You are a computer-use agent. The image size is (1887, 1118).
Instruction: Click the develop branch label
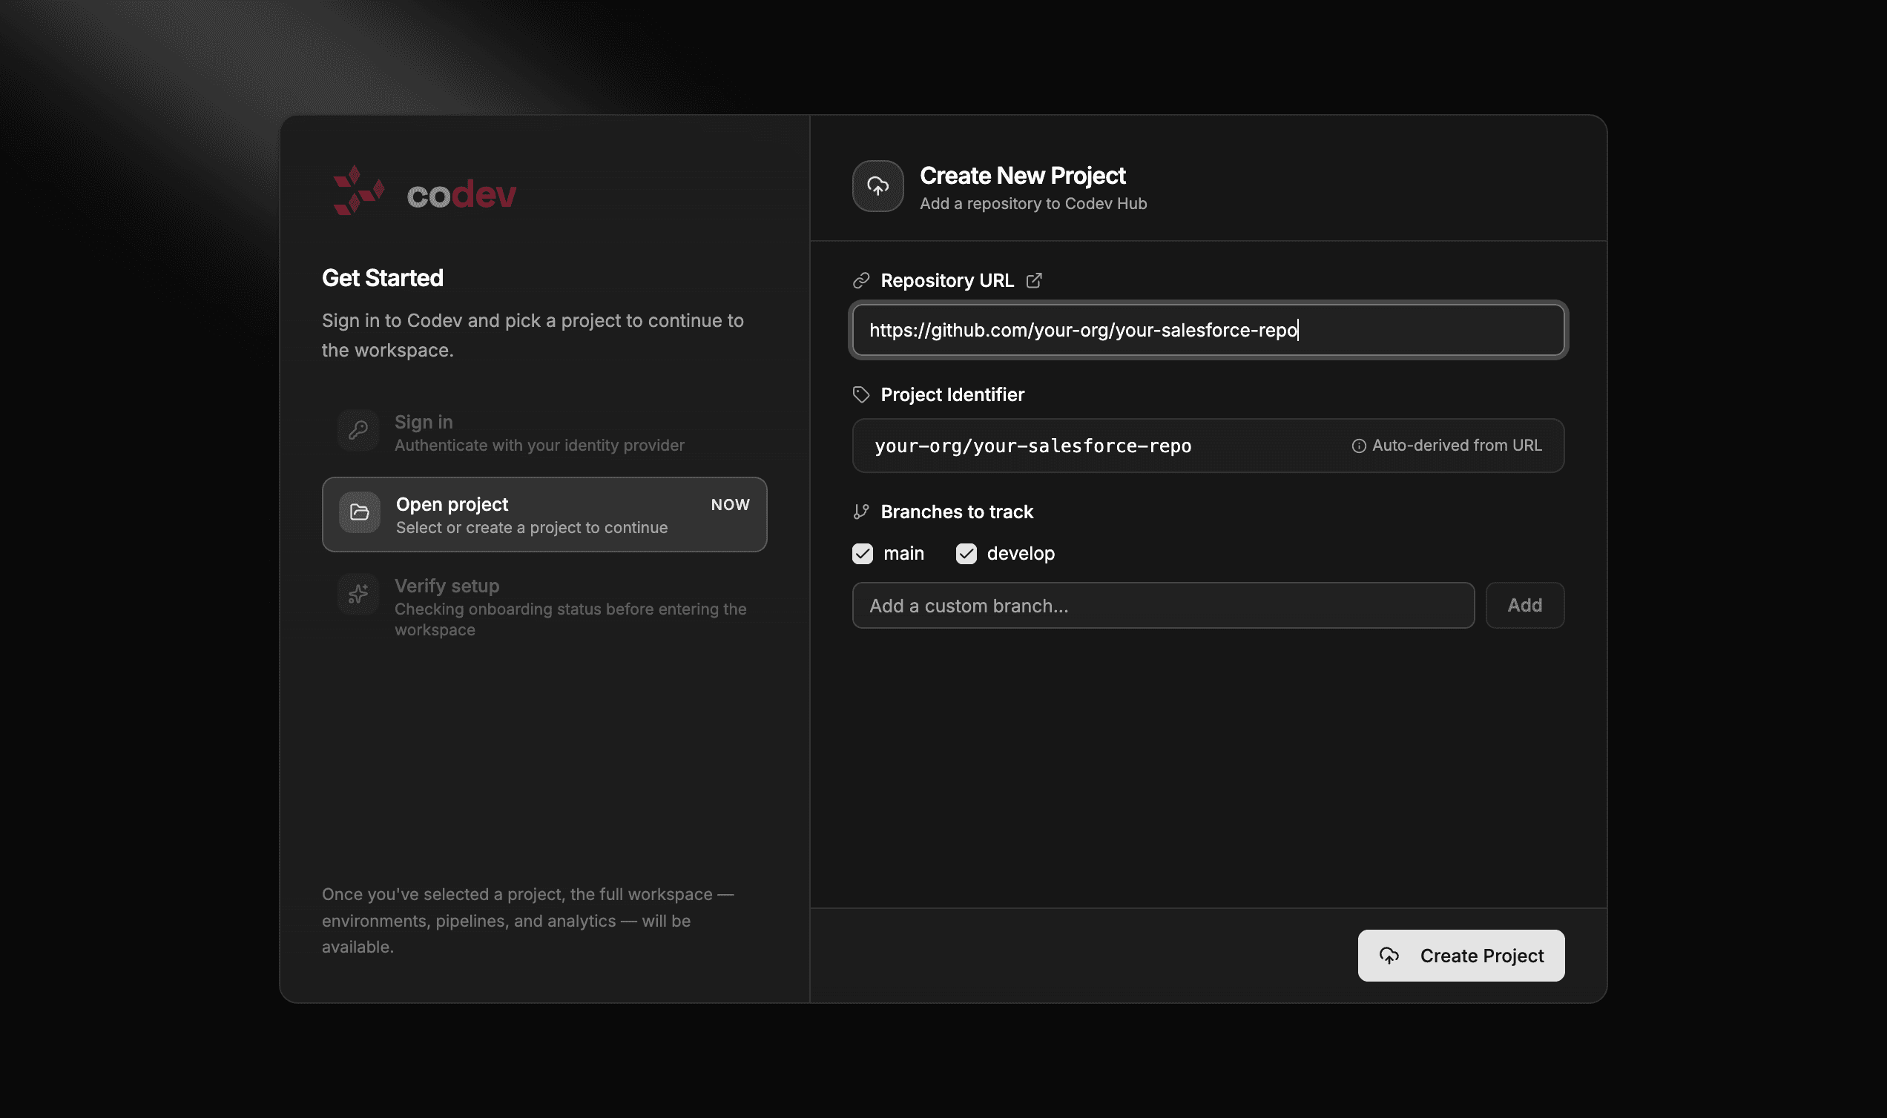1021,554
